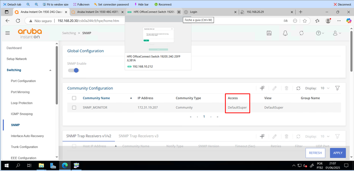Collapse the Switching sidebar section

(50, 70)
